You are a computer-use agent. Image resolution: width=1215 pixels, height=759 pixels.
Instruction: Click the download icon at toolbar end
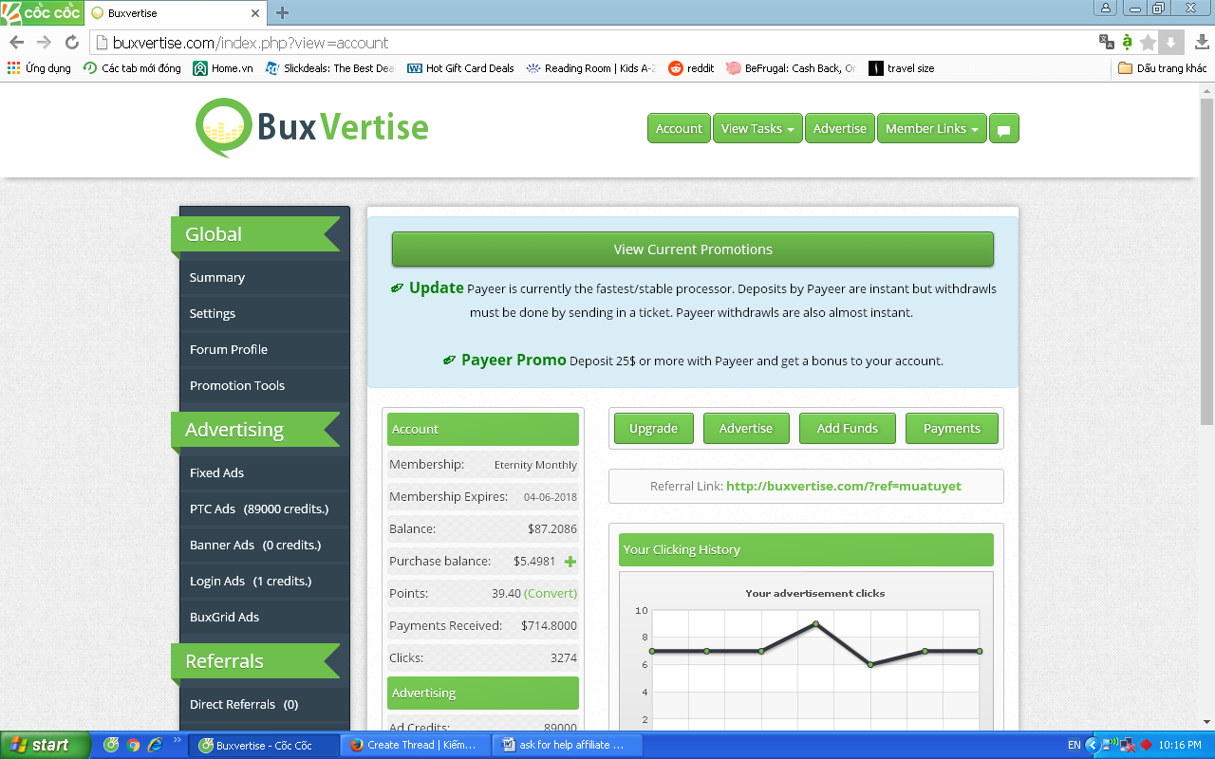[1202, 42]
